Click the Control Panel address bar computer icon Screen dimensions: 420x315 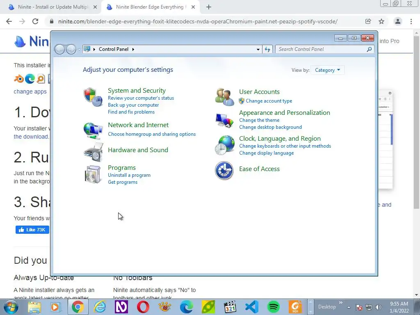pos(87,49)
